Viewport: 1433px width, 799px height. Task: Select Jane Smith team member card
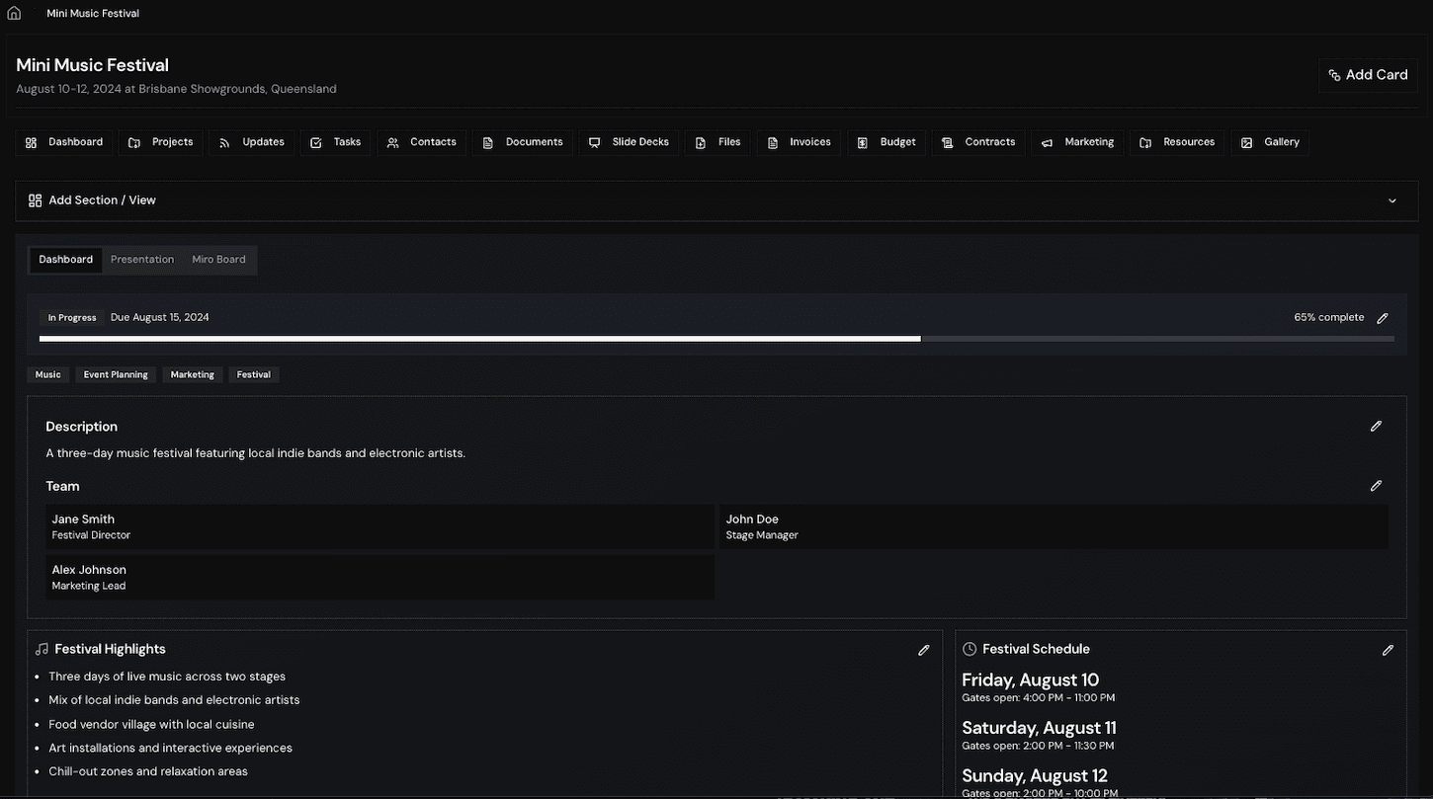pyautogui.click(x=380, y=526)
